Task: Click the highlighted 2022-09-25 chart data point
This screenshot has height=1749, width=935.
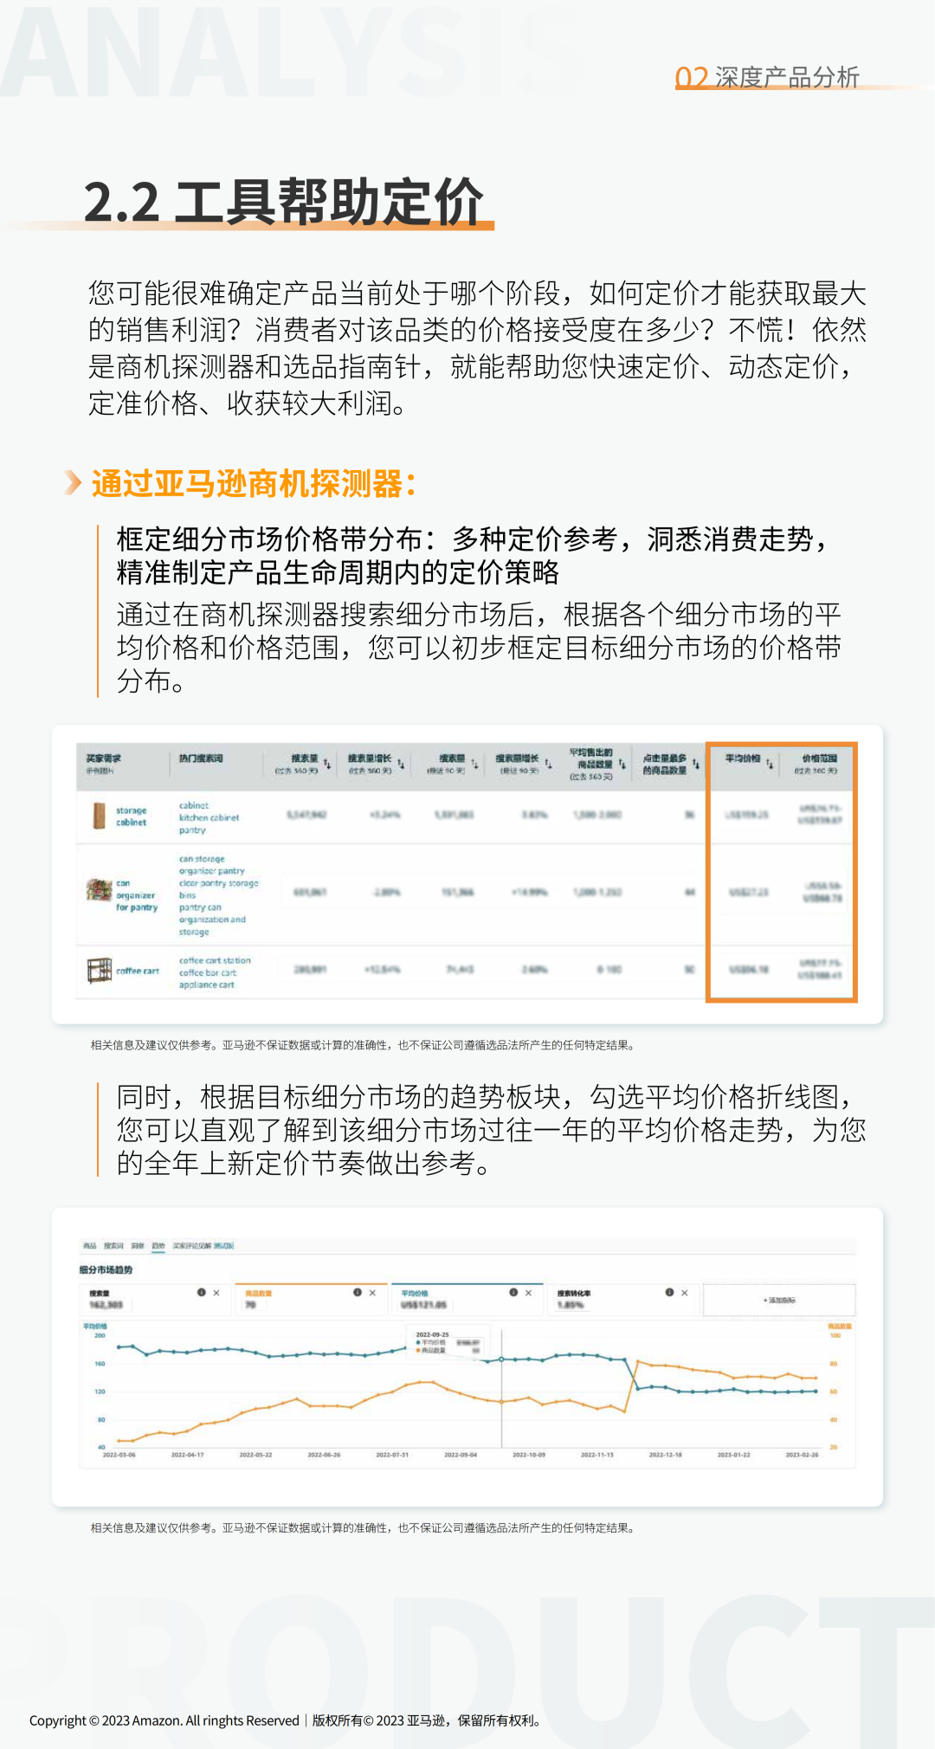Action: (501, 1359)
